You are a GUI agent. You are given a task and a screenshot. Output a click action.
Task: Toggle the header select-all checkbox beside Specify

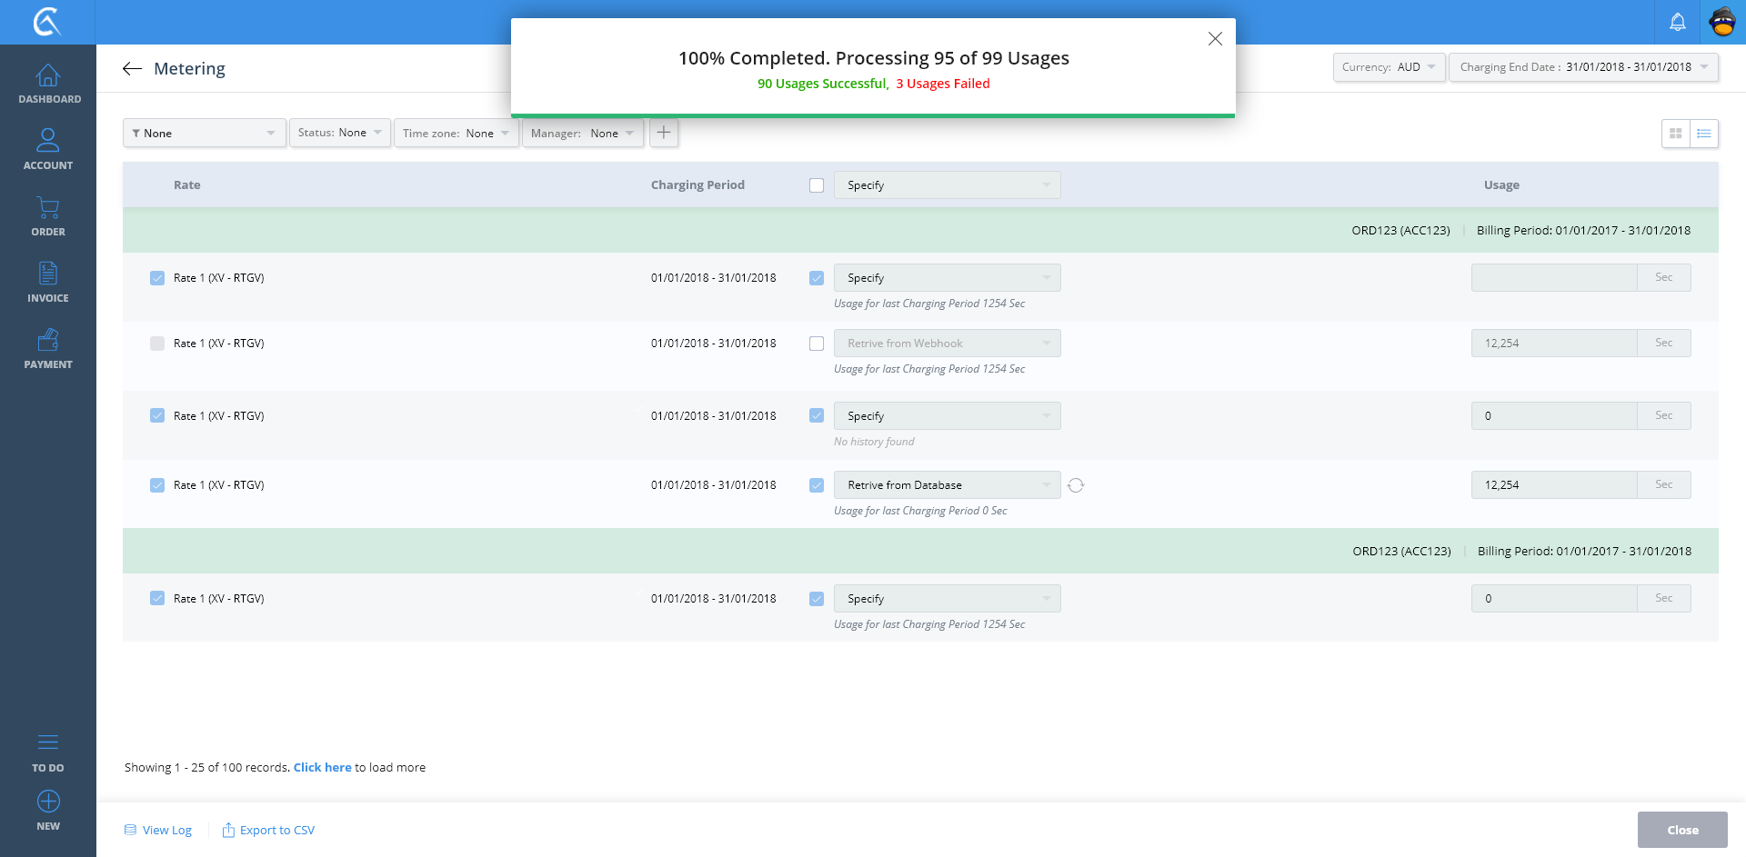point(817,185)
